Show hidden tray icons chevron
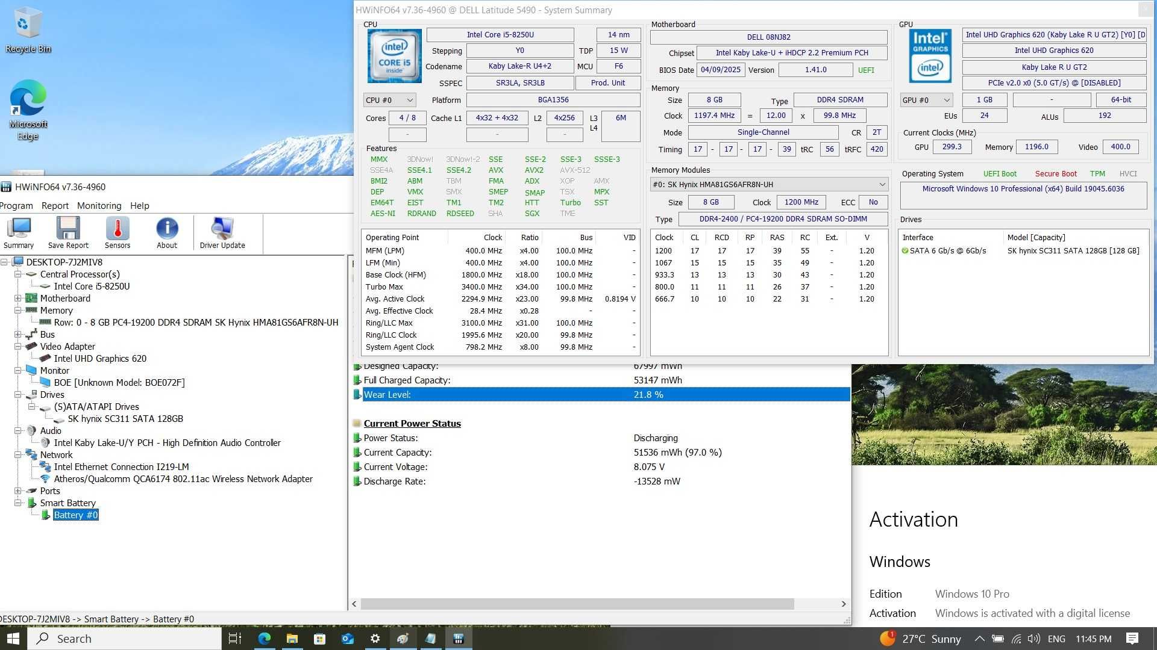The height and width of the screenshot is (650, 1157). pyautogui.click(x=980, y=639)
